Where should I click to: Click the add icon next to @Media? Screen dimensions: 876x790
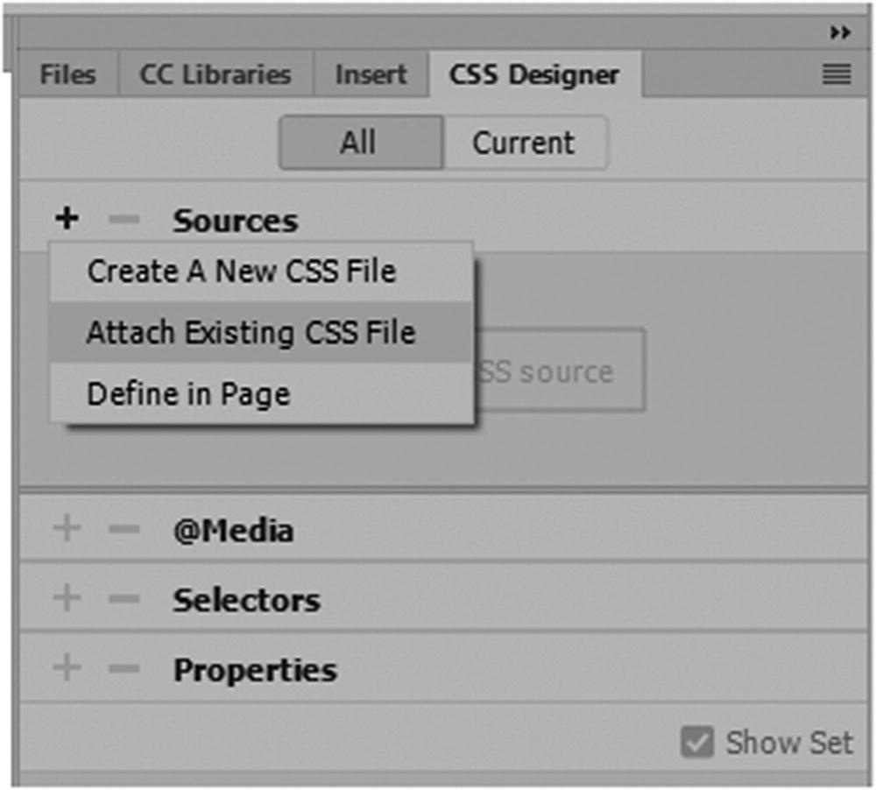(67, 530)
